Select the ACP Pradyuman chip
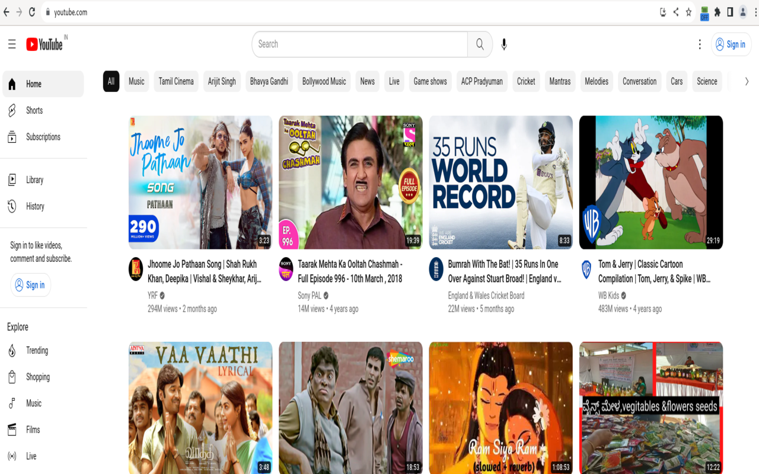The image size is (759, 474). (482, 82)
